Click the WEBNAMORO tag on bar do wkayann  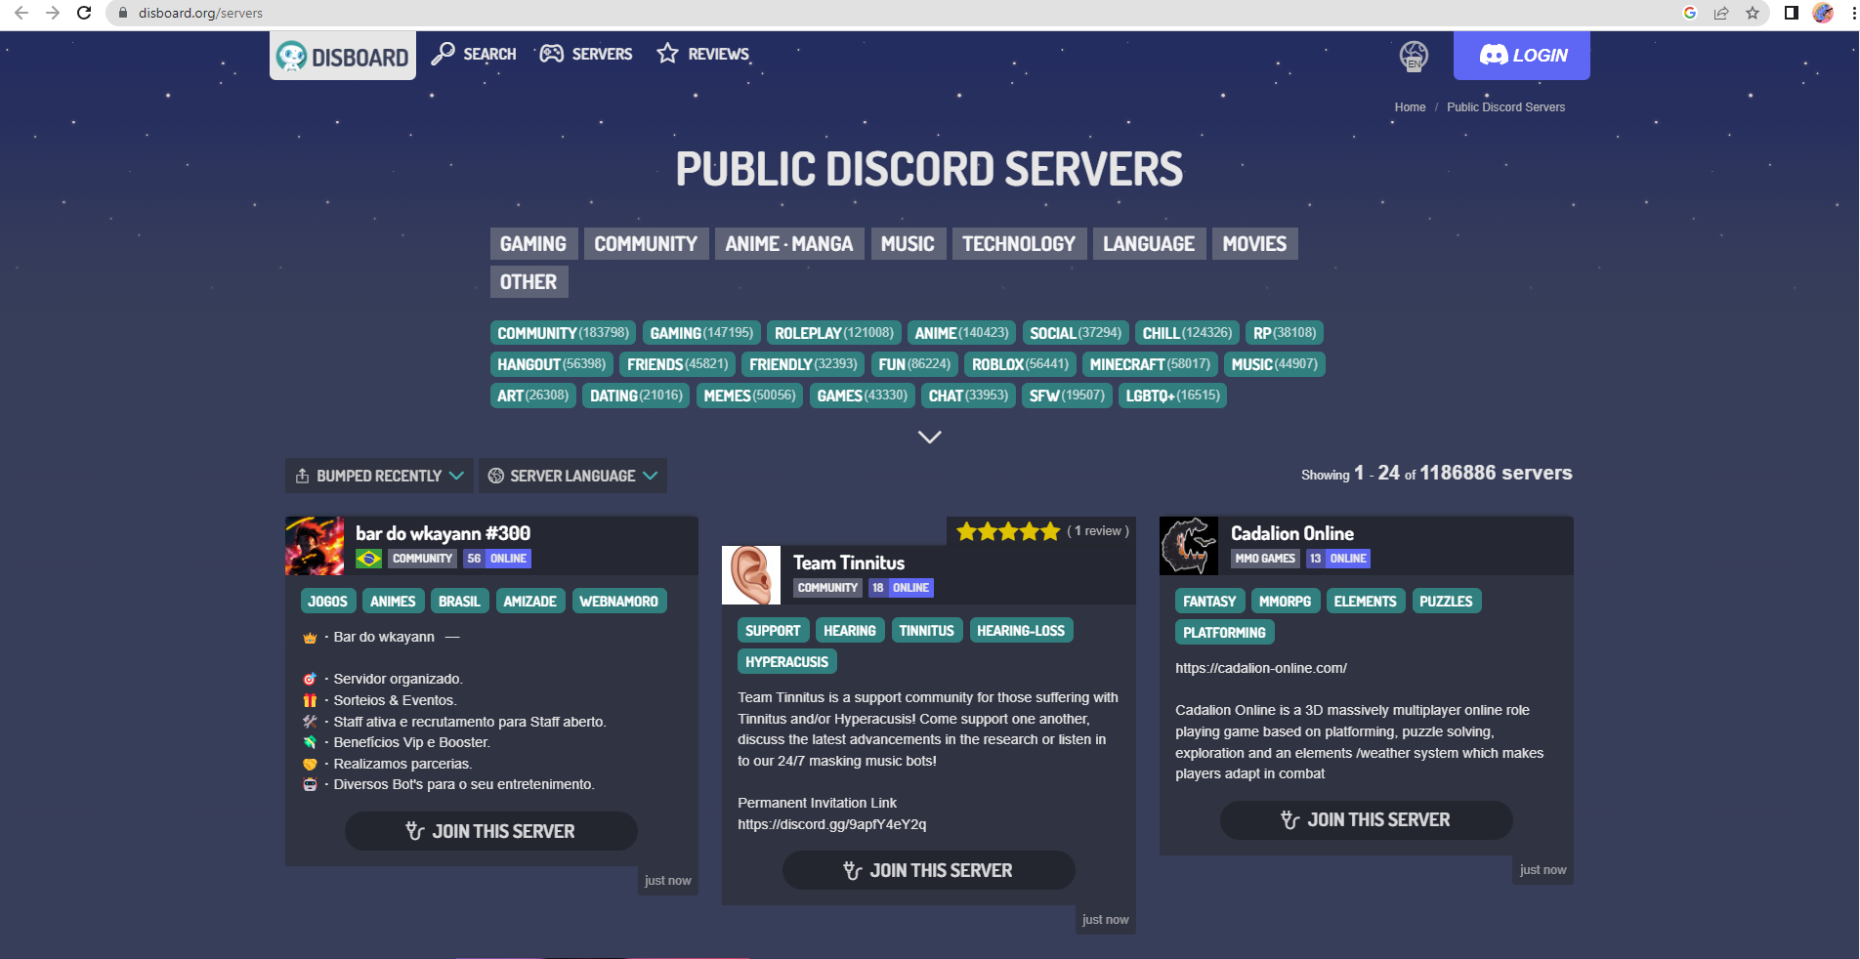coord(619,602)
